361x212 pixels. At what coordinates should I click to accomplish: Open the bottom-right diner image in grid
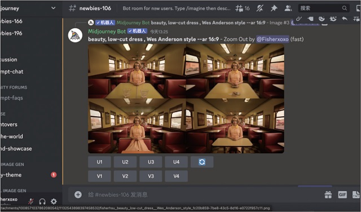(x=235, y=126)
